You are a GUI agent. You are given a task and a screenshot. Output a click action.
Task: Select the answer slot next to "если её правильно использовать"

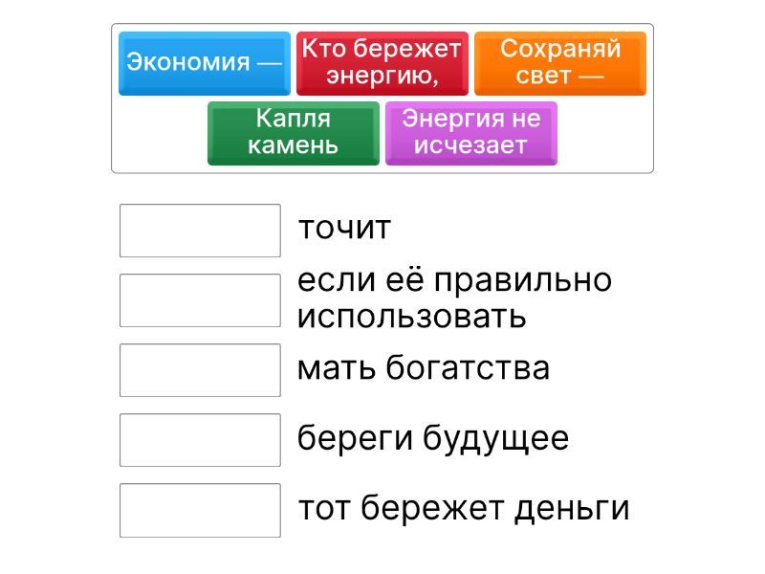click(x=200, y=300)
